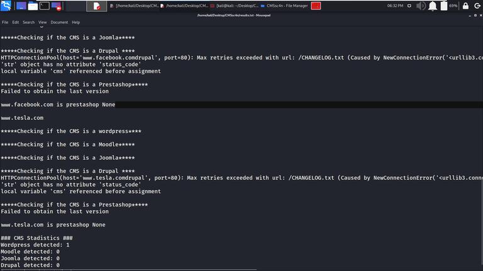Open the View menu
Screen dimensions: 483x271
(43, 23)
